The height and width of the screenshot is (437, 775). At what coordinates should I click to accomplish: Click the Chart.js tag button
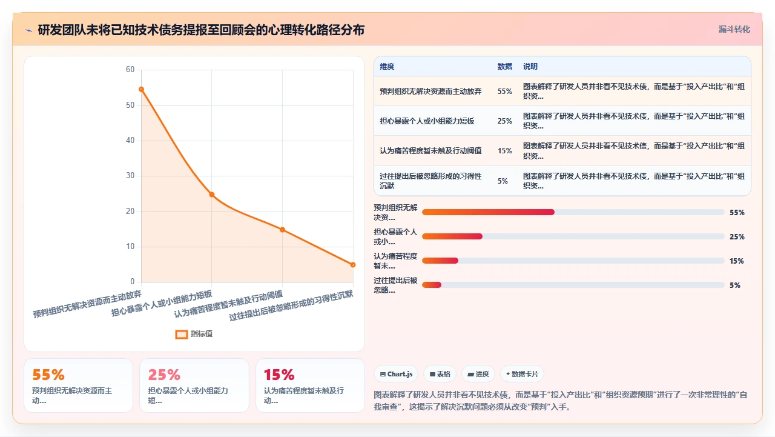[396, 374]
